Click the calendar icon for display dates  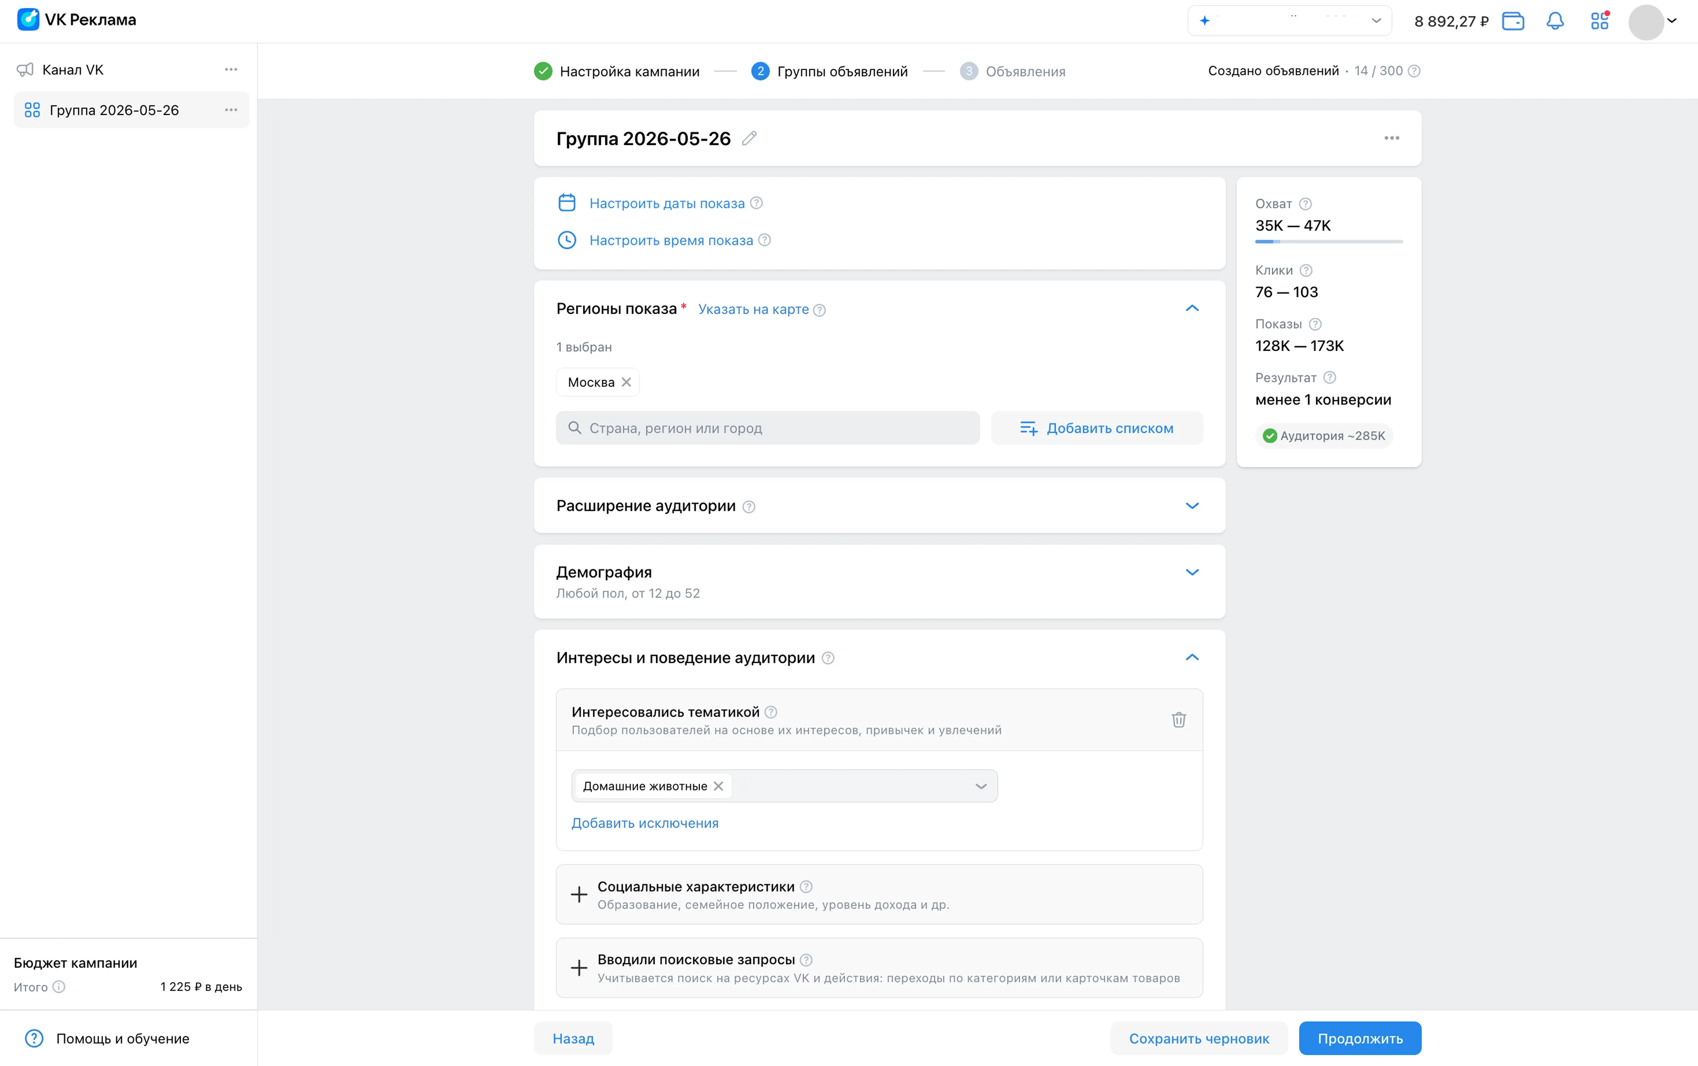click(567, 203)
